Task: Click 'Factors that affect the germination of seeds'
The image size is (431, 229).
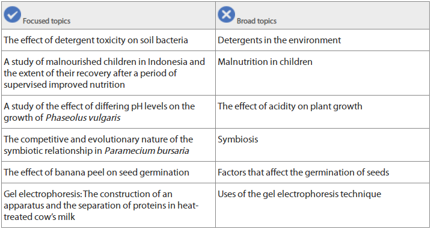Action: point(304,173)
